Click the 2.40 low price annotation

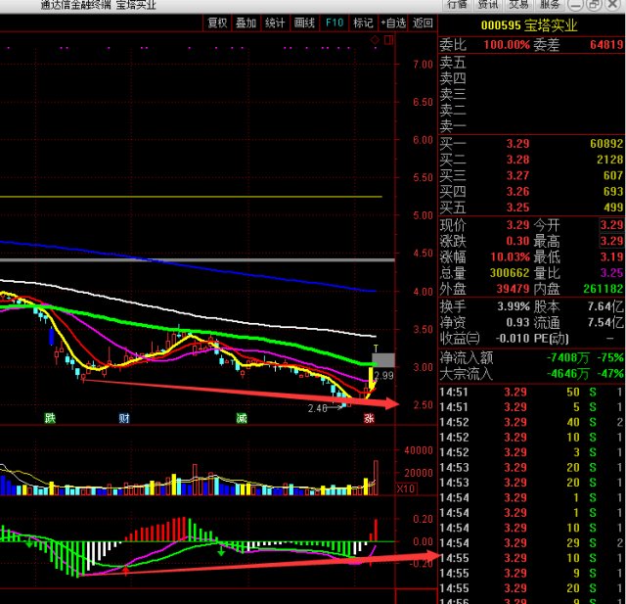point(317,408)
